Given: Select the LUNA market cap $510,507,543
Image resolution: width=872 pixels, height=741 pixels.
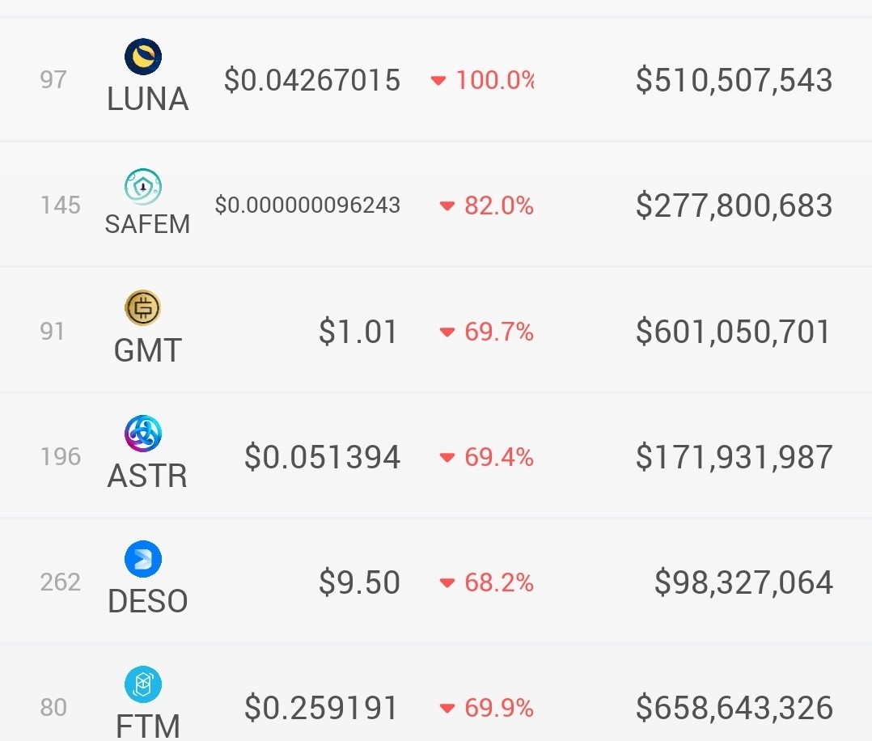Looking at the screenshot, I should tap(734, 79).
